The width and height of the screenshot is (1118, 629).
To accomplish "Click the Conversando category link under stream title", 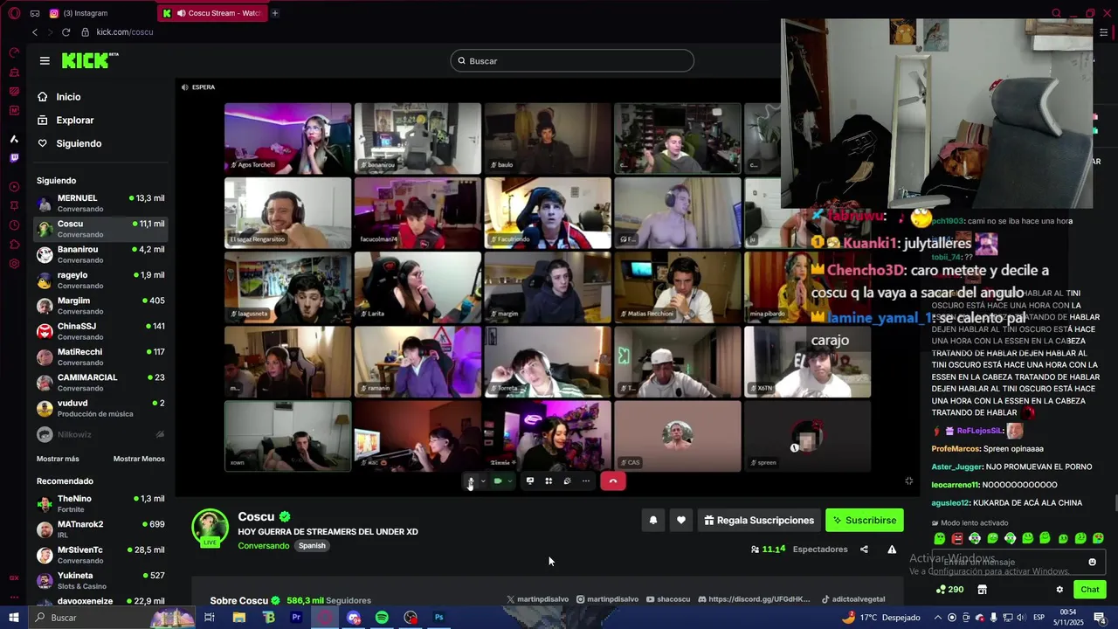I will pos(263,546).
